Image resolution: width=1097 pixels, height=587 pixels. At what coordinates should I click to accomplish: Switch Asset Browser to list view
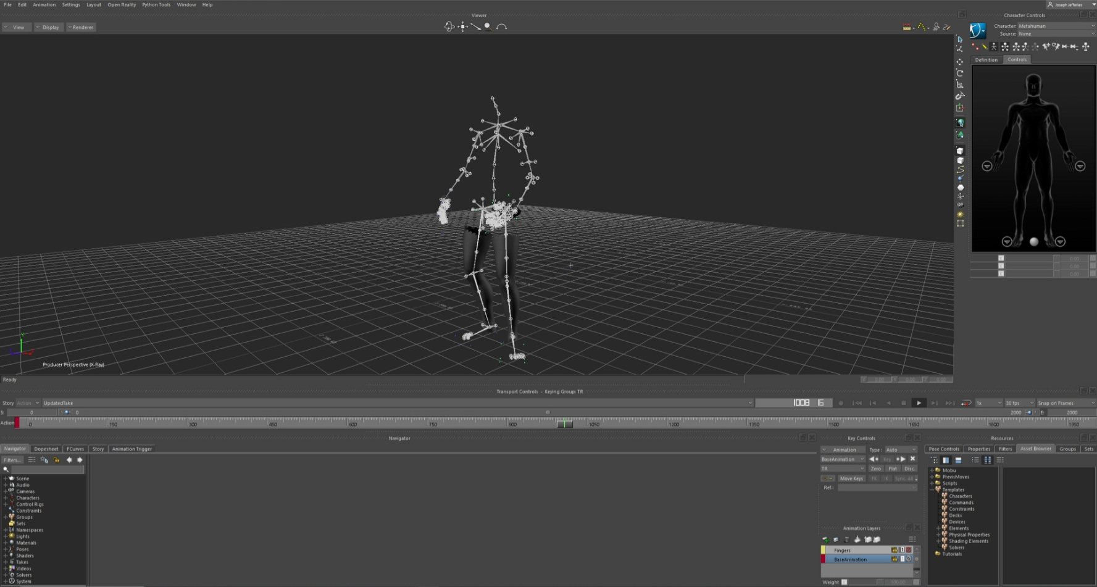pos(975,460)
